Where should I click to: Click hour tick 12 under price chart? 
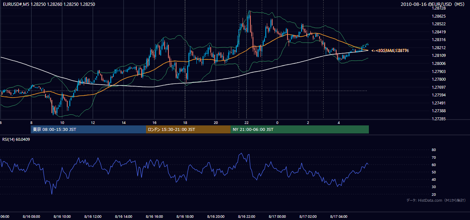93,122
